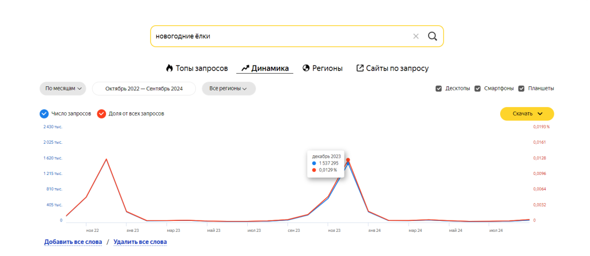The width and height of the screenshot is (590, 256).
Task: Click the globe icon next to Регионы
Action: (x=306, y=68)
